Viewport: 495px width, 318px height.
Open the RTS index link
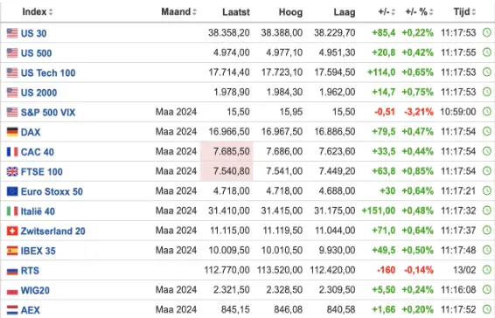click(30, 271)
